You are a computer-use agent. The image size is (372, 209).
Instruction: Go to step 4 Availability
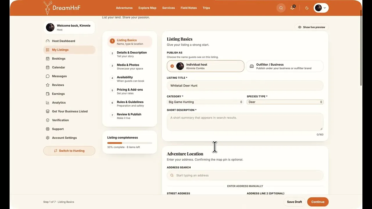(x=130, y=79)
